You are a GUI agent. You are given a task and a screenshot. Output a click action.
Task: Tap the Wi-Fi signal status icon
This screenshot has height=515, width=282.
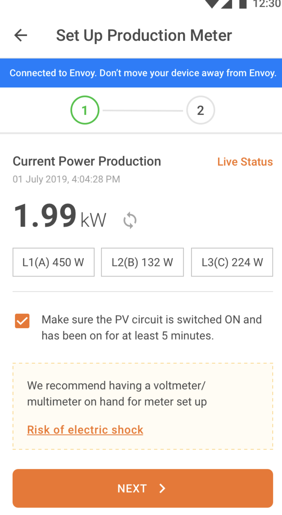coord(213,4)
